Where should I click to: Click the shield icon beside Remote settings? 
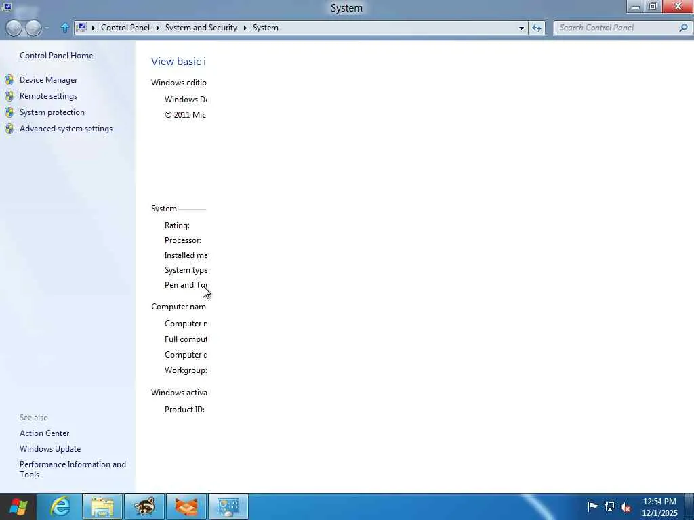pyautogui.click(x=9, y=96)
